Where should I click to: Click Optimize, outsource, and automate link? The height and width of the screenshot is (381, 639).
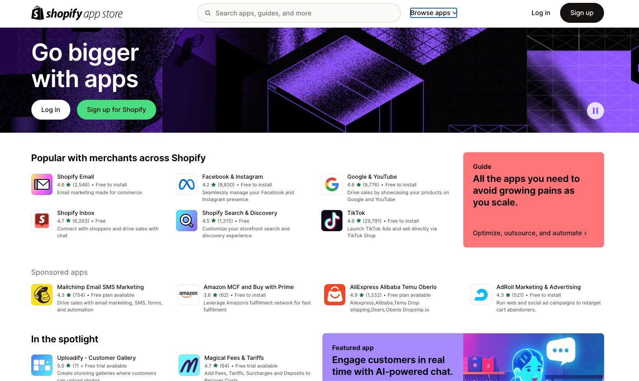[x=530, y=233]
